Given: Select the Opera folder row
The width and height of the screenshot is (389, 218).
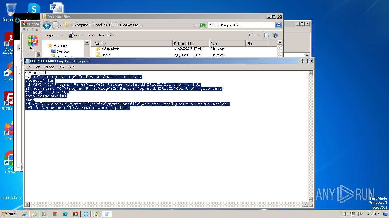Looking at the screenshot, I should coord(184,55).
